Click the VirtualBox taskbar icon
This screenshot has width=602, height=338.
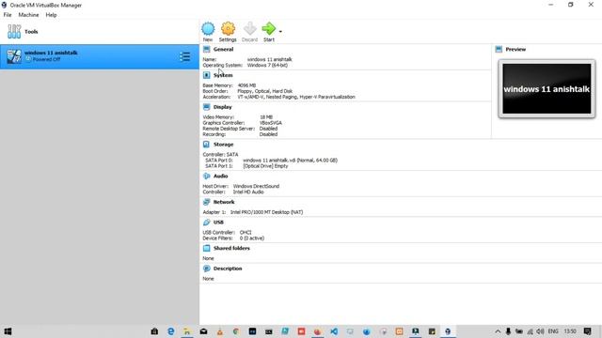(x=448, y=331)
